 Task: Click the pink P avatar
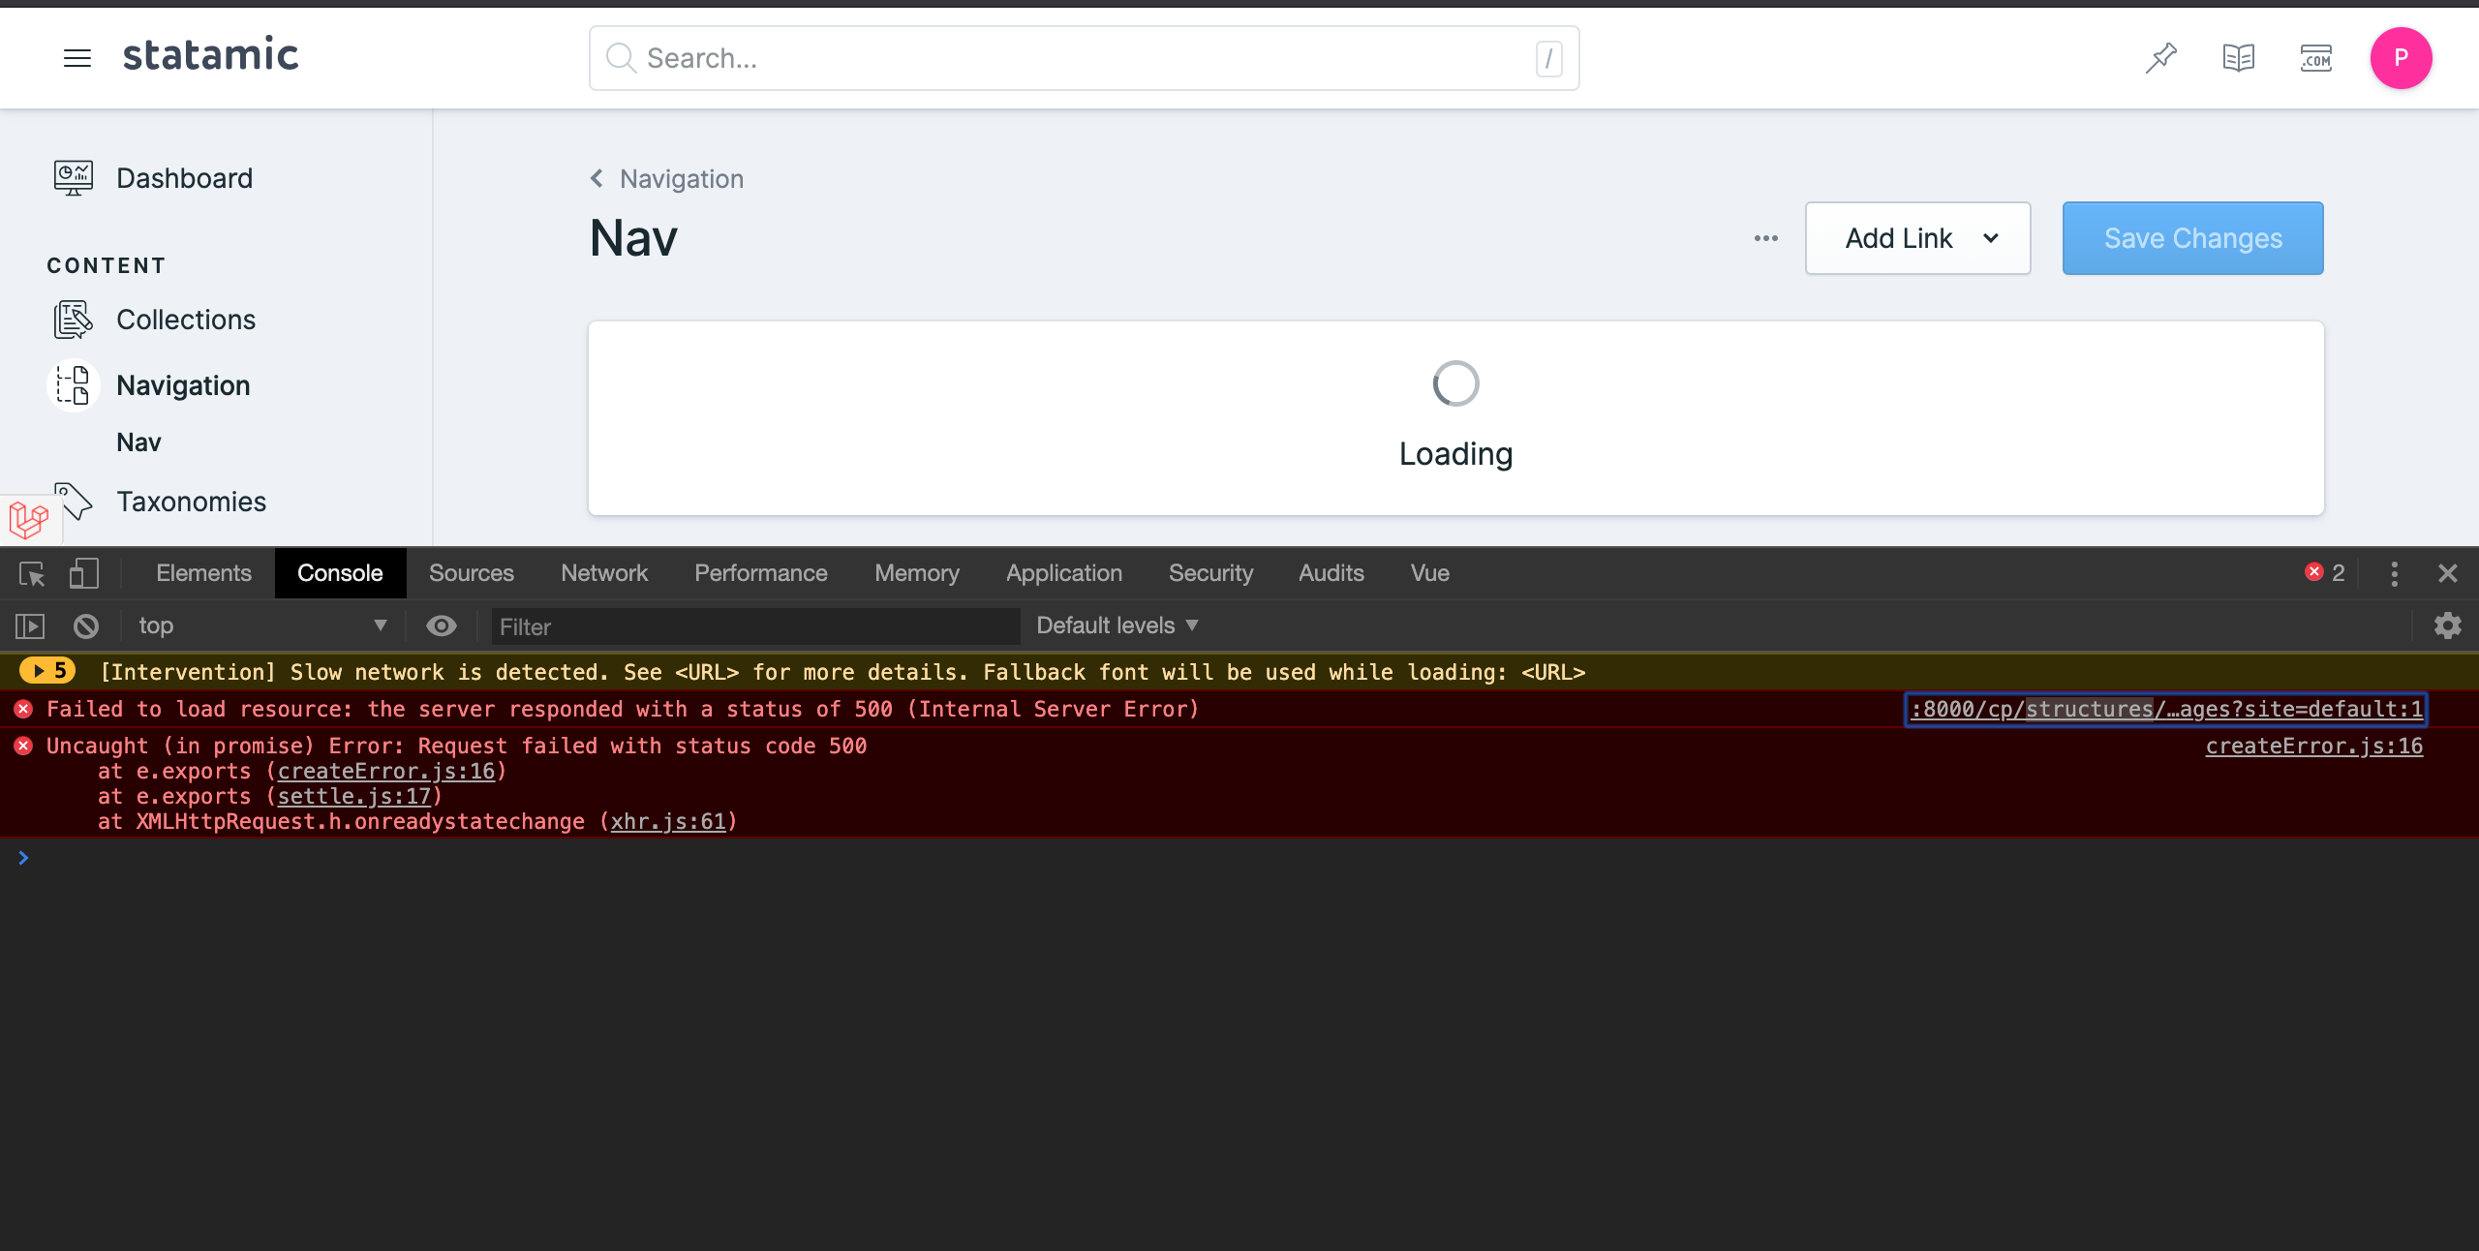click(2402, 58)
